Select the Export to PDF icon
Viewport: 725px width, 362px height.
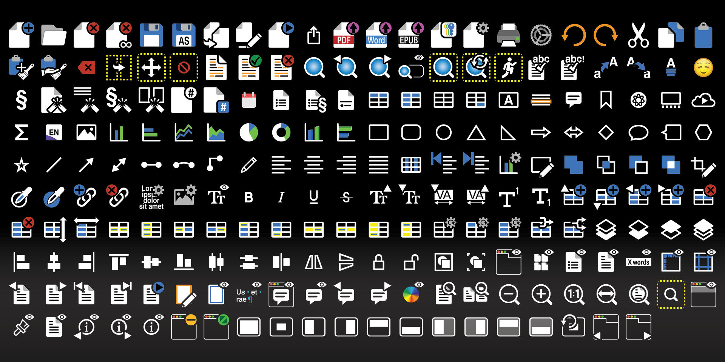(346, 35)
